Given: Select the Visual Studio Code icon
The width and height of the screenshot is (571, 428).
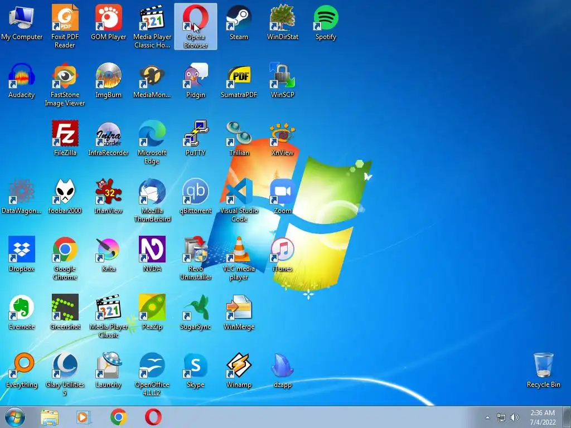Looking at the screenshot, I should [x=239, y=200].
